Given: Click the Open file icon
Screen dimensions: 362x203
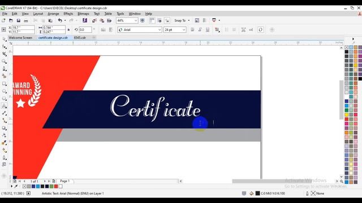Looking at the screenshot, I should (11, 20).
